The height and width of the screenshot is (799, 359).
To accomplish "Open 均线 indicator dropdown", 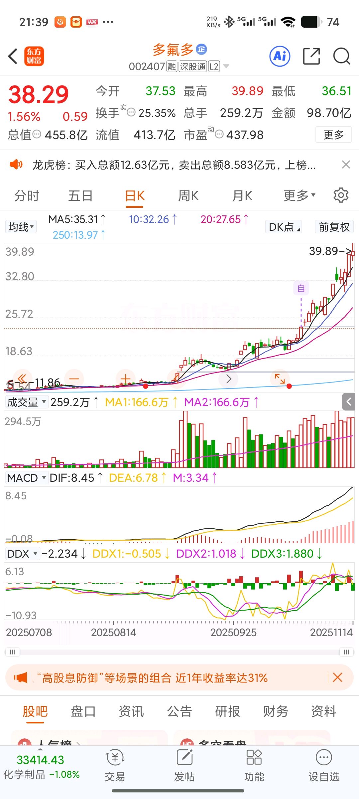I will (x=21, y=227).
